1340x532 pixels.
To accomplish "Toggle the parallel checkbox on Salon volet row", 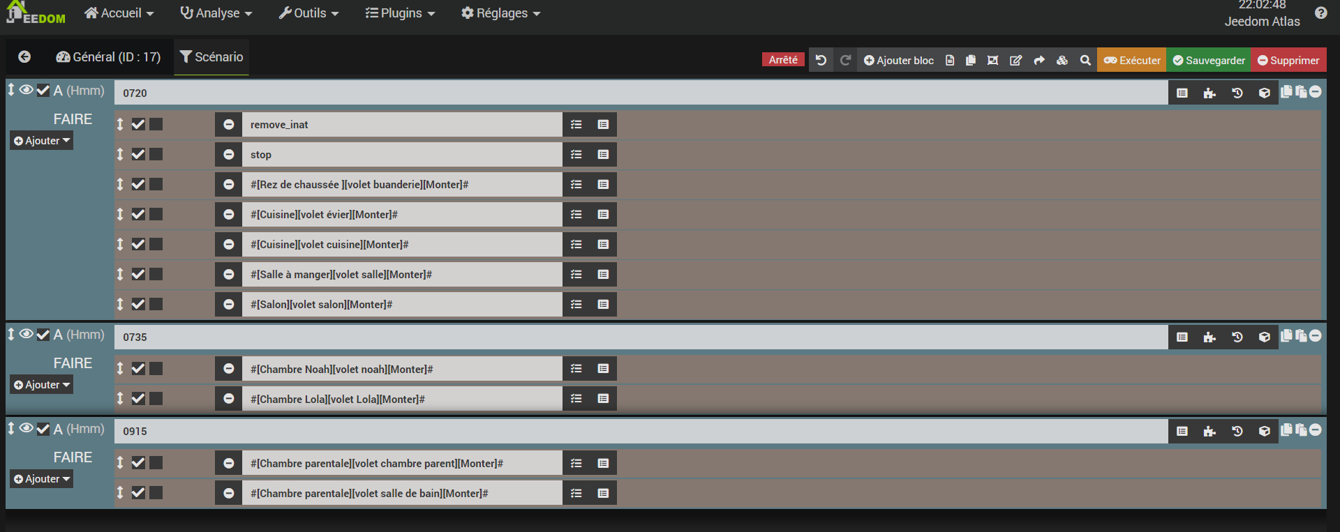I will [x=156, y=305].
